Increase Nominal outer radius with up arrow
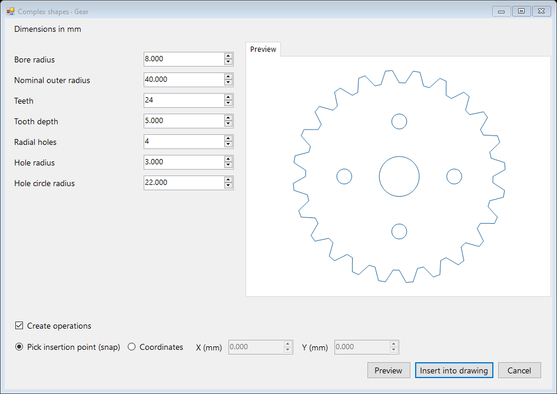This screenshot has height=394, width=557. click(x=228, y=77)
